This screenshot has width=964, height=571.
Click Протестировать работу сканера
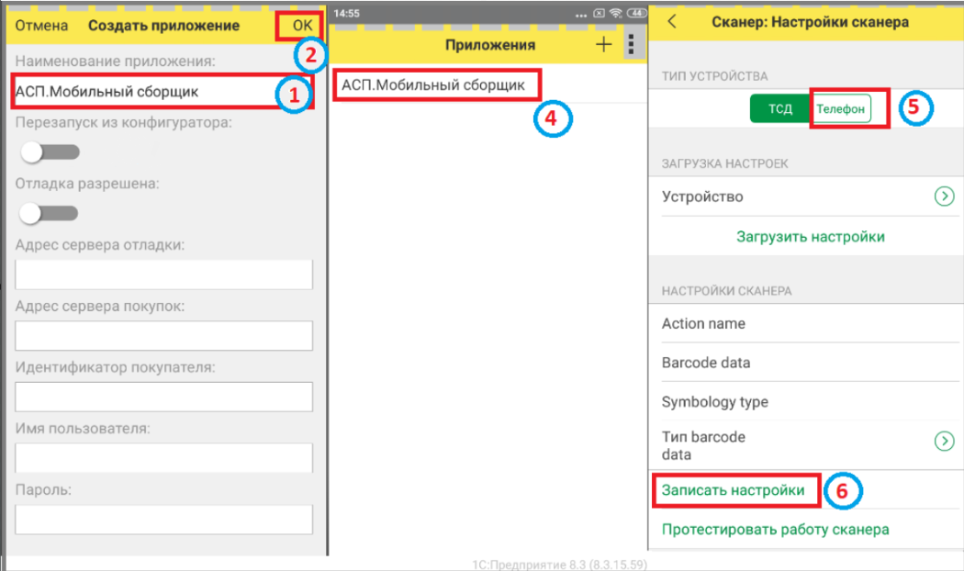tap(775, 529)
